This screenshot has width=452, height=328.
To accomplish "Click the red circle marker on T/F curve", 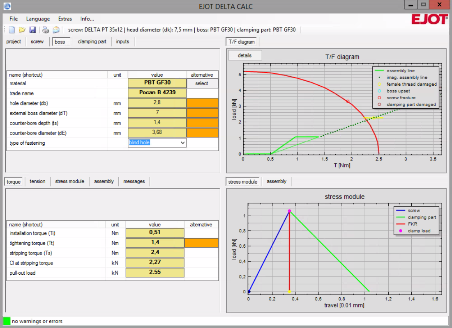I will pos(348,101).
